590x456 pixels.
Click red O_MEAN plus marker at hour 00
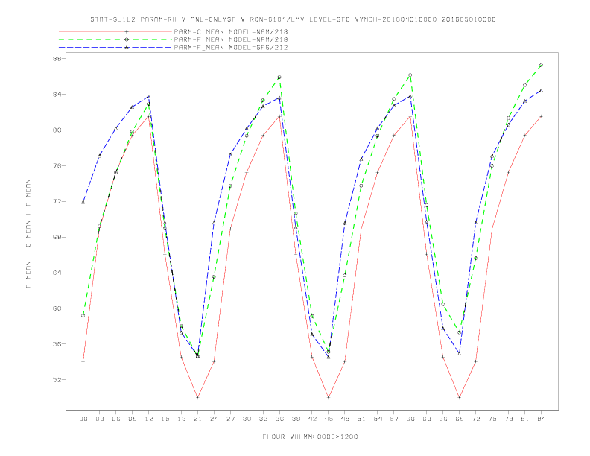point(83,361)
